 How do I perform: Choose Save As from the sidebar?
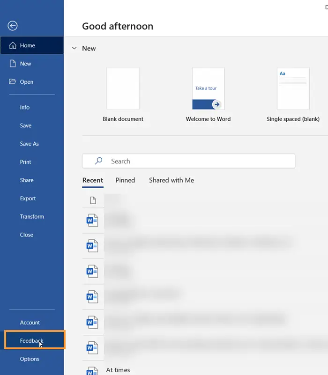point(32,144)
